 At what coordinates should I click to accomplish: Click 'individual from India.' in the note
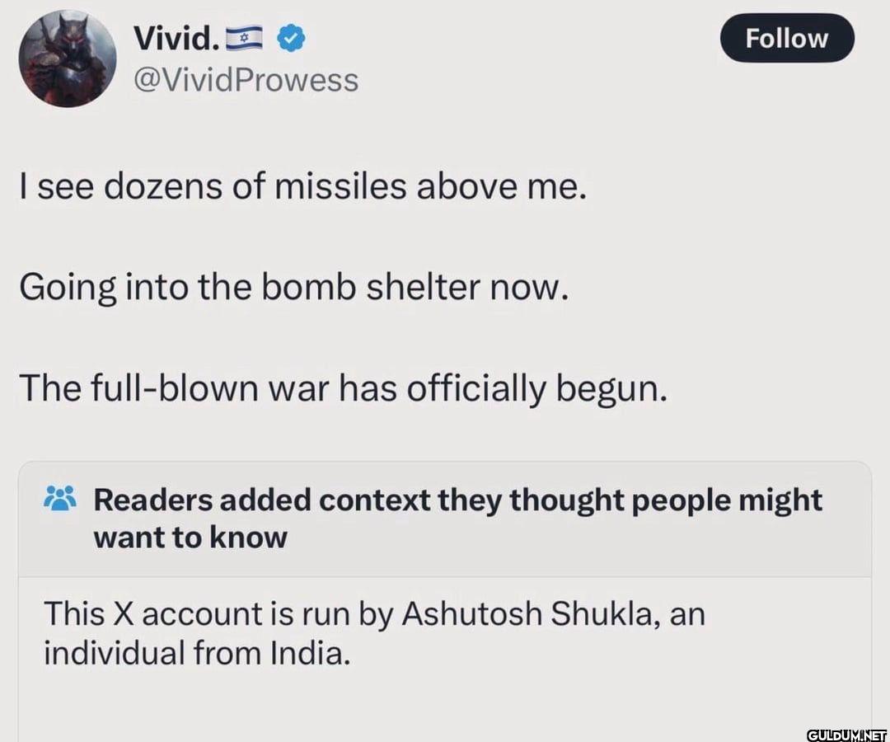coord(197,654)
